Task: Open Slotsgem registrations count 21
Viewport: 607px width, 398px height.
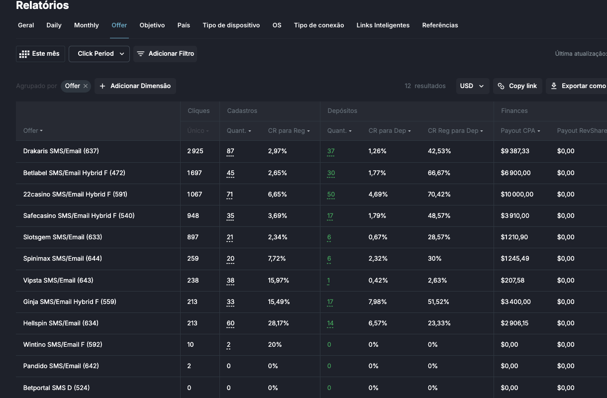Action: click(x=230, y=237)
